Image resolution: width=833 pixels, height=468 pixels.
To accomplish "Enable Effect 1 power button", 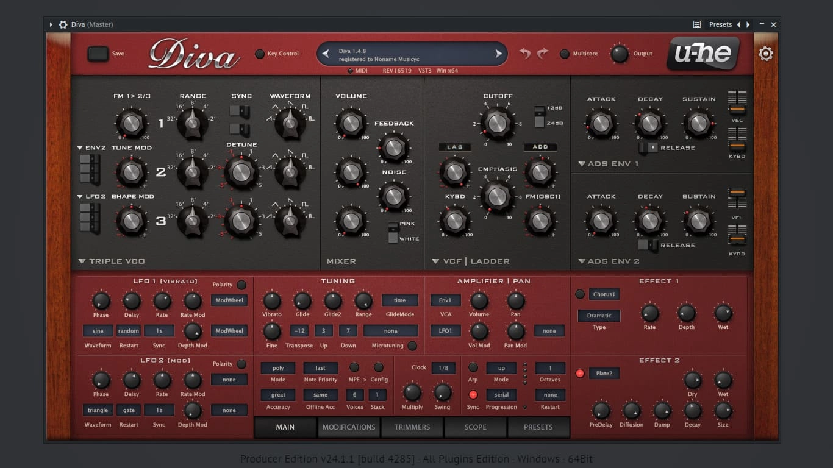I will [580, 294].
